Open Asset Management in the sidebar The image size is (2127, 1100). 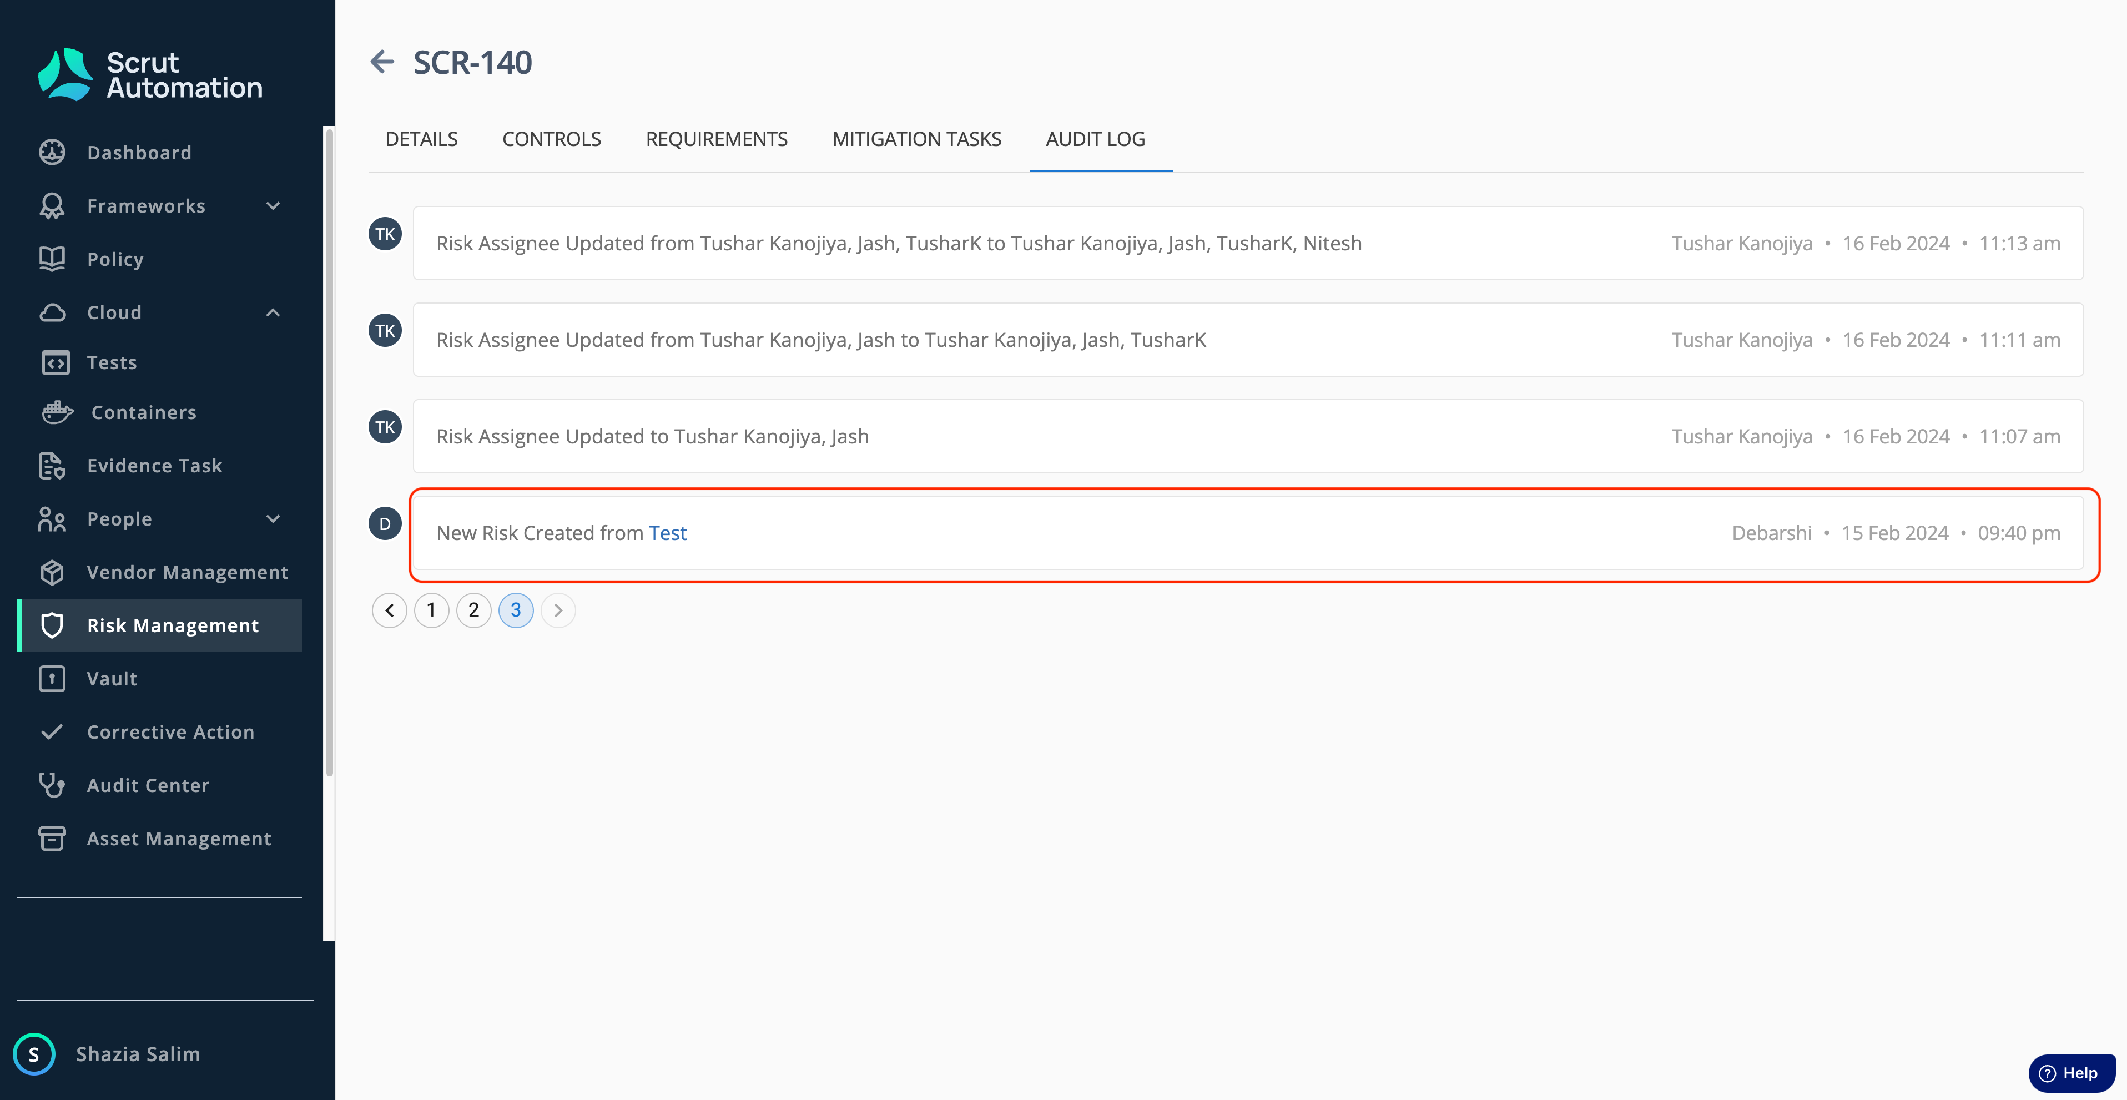tap(159, 838)
